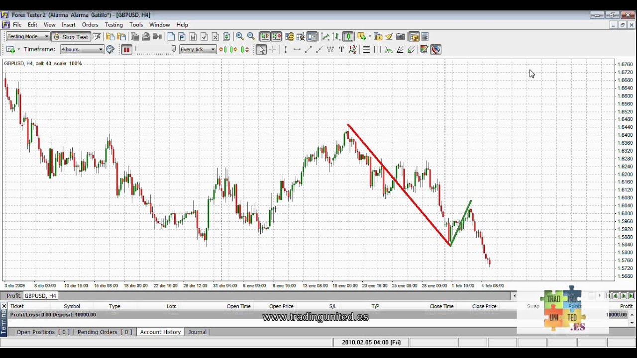The image size is (637, 358).
Task: Click the zoom in magnifier icon
Action: 240,36
